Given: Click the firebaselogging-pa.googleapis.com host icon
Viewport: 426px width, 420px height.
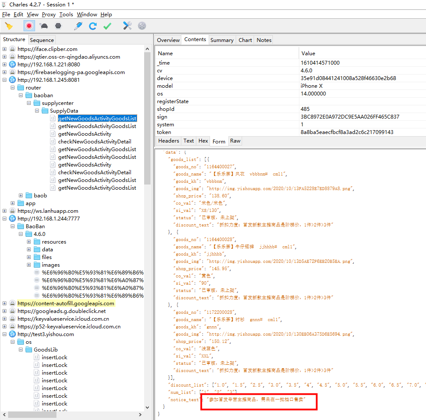Looking at the screenshot, I should pyautogui.click(x=12, y=72).
